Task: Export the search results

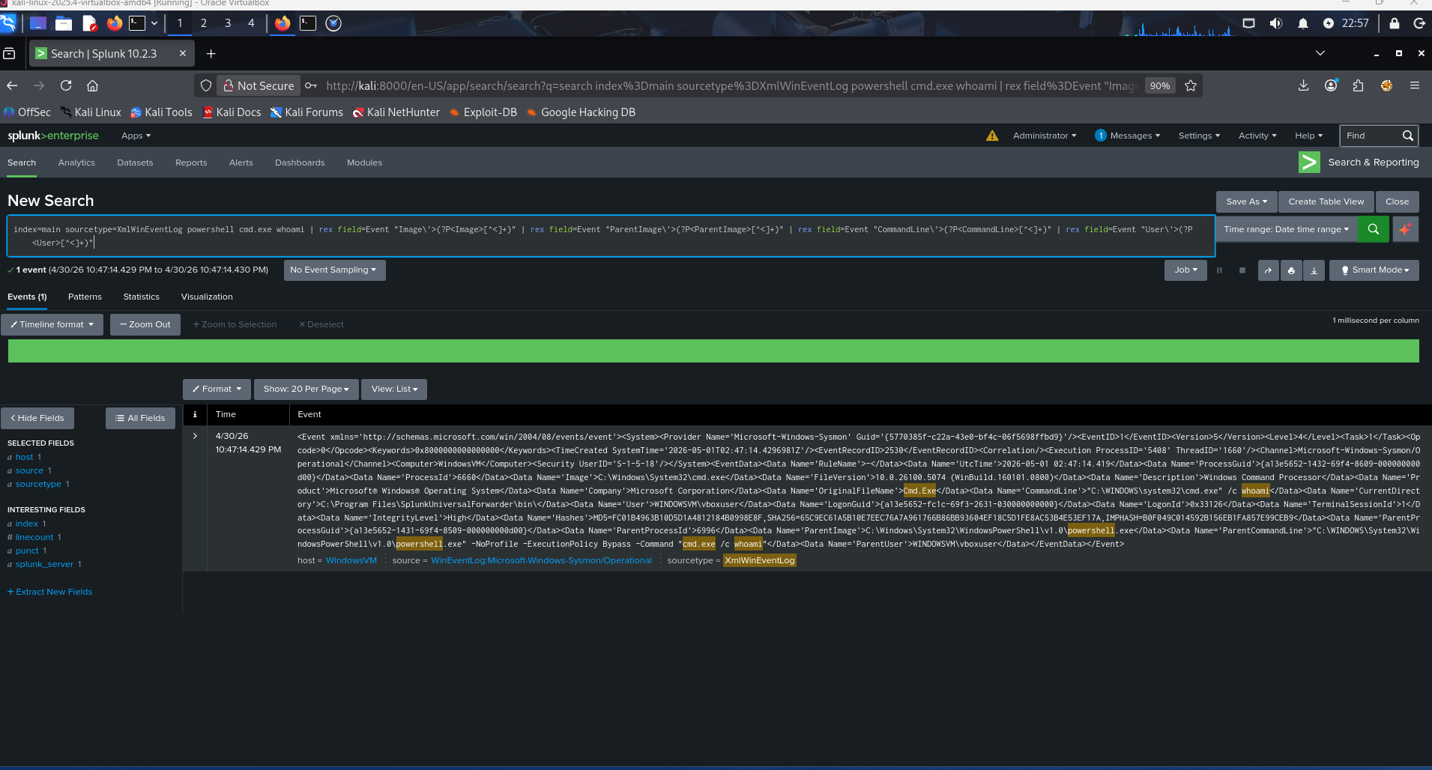Action: [x=1314, y=270]
